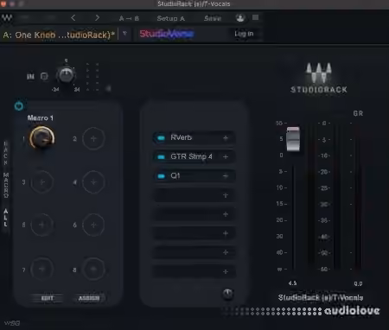
Task: Click the IN input label icon
Action: (x=30, y=76)
